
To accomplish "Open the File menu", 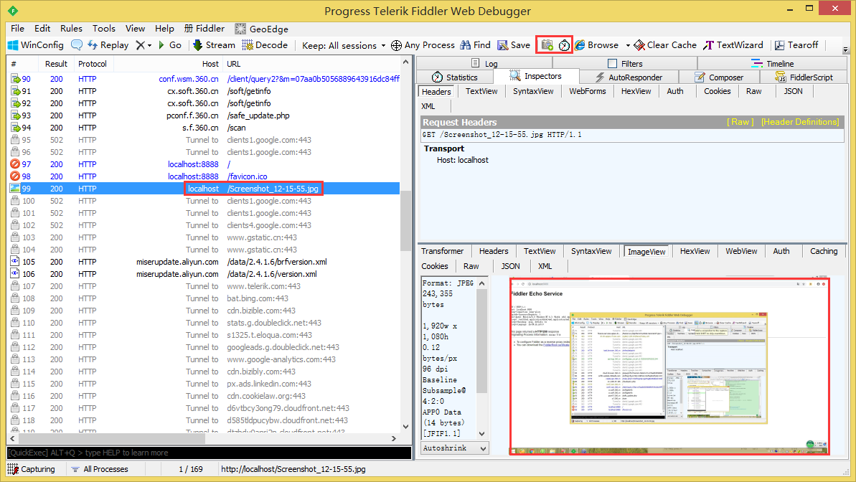I will click(17, 29).
